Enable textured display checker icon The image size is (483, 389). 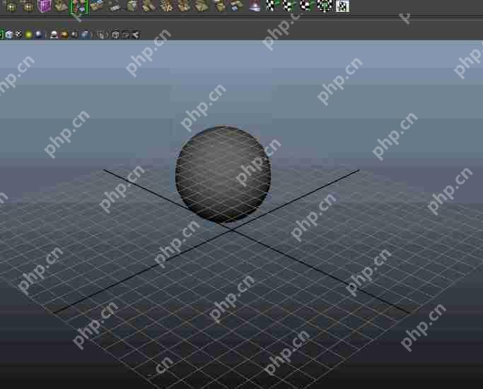point(19,35)
